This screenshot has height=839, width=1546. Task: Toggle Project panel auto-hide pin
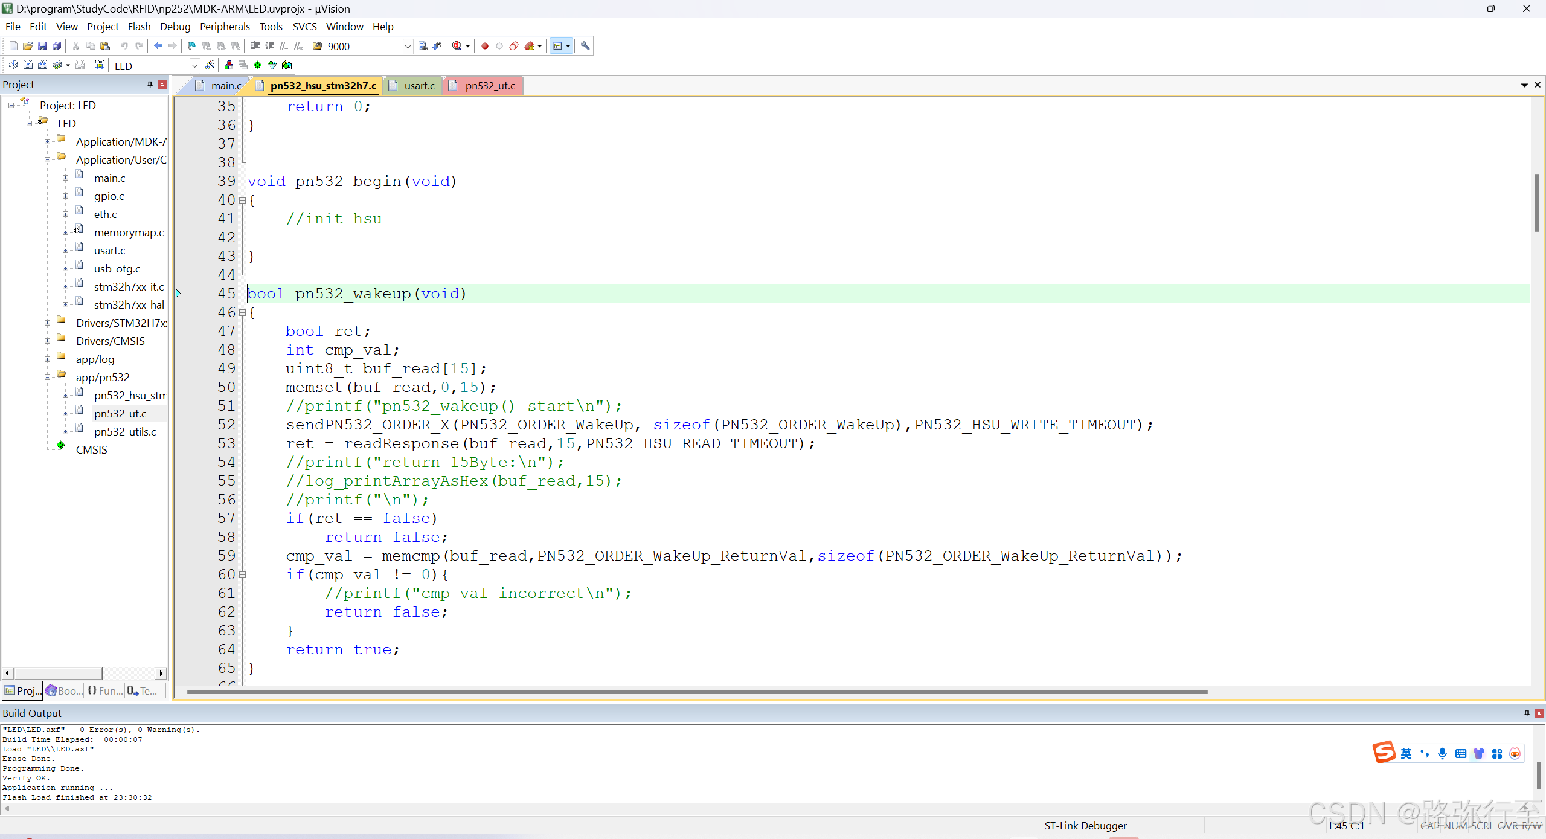coord(150,85)
